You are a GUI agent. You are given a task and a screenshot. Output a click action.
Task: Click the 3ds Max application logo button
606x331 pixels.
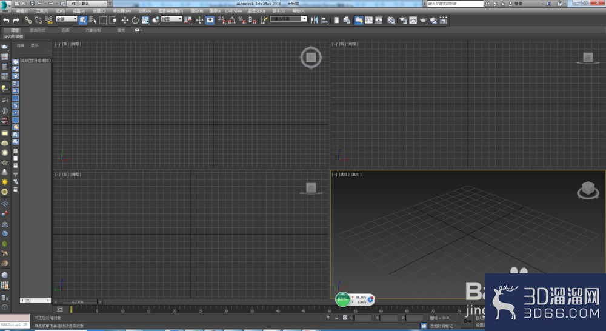click(x=5, y=6)
